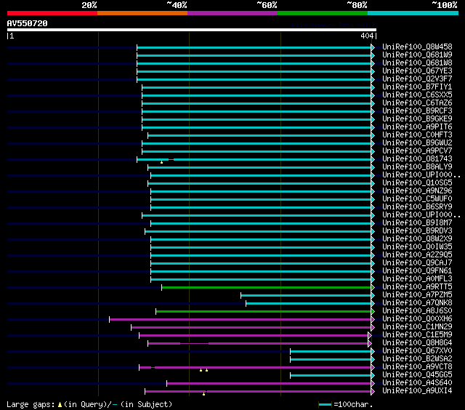Open the UniRef100_C1MN29 label

(x=417, y=327)
